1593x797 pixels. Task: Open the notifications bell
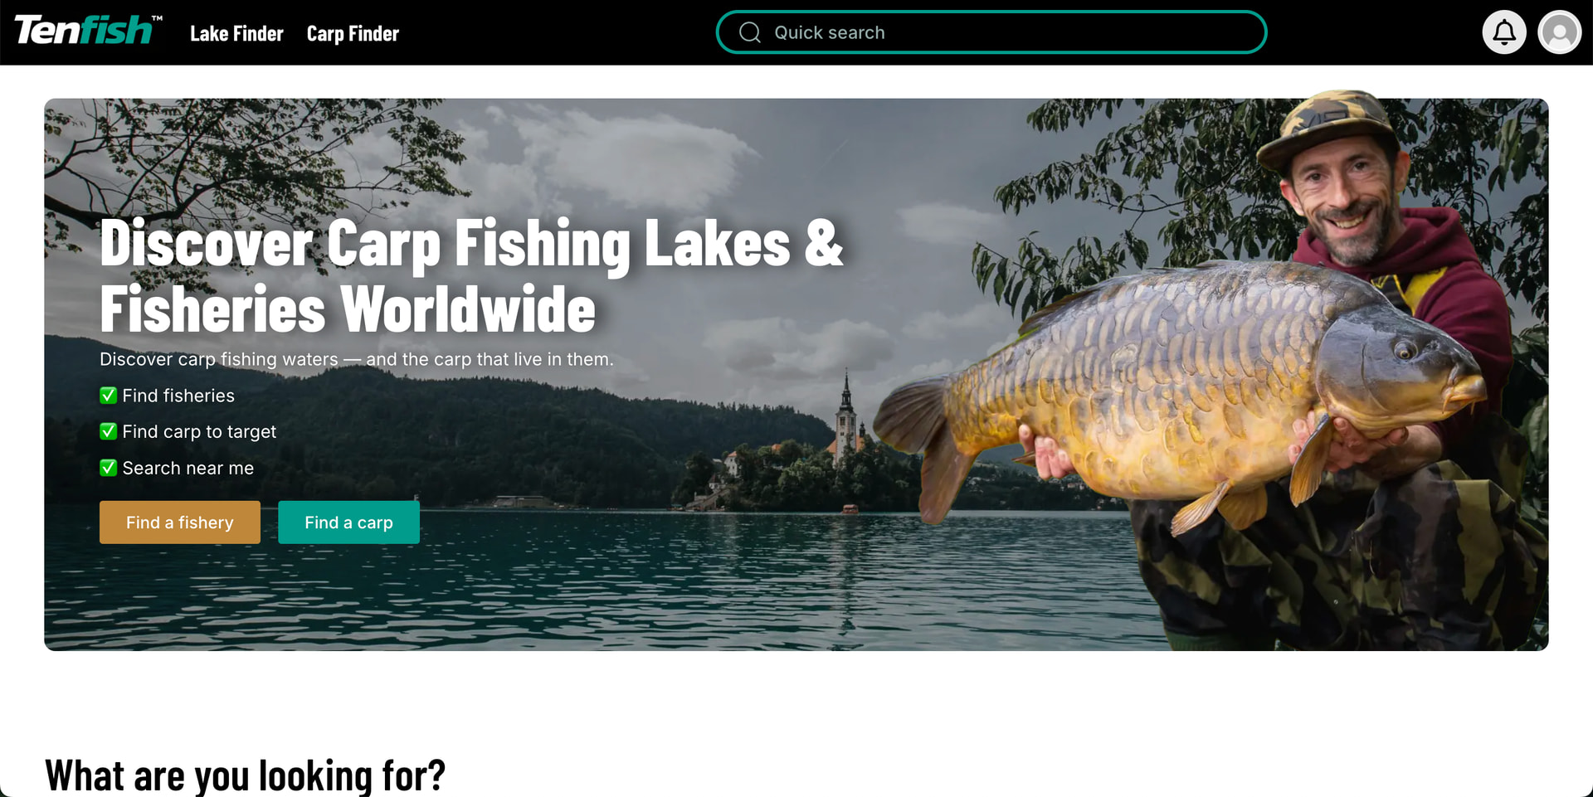tap(1503, 32)
